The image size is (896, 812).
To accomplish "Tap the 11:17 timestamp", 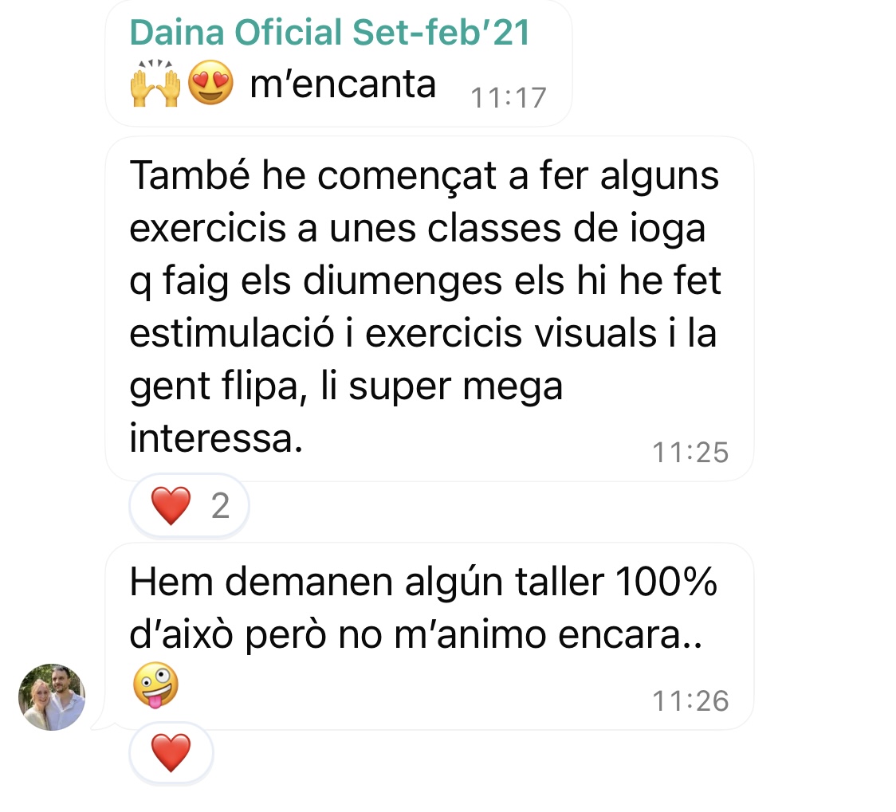I will (x=508, y=98).
